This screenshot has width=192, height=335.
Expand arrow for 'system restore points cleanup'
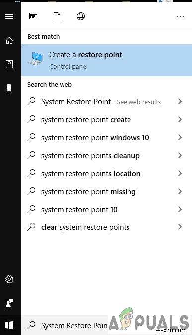pyautogui.click(x=180, y=155)
